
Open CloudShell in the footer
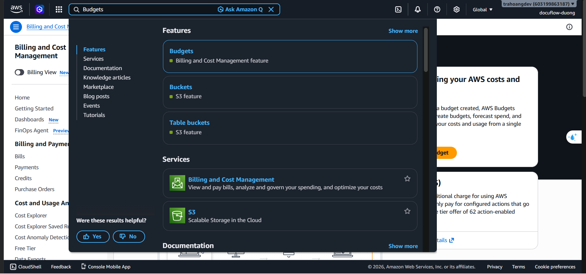tap(26, 267)
